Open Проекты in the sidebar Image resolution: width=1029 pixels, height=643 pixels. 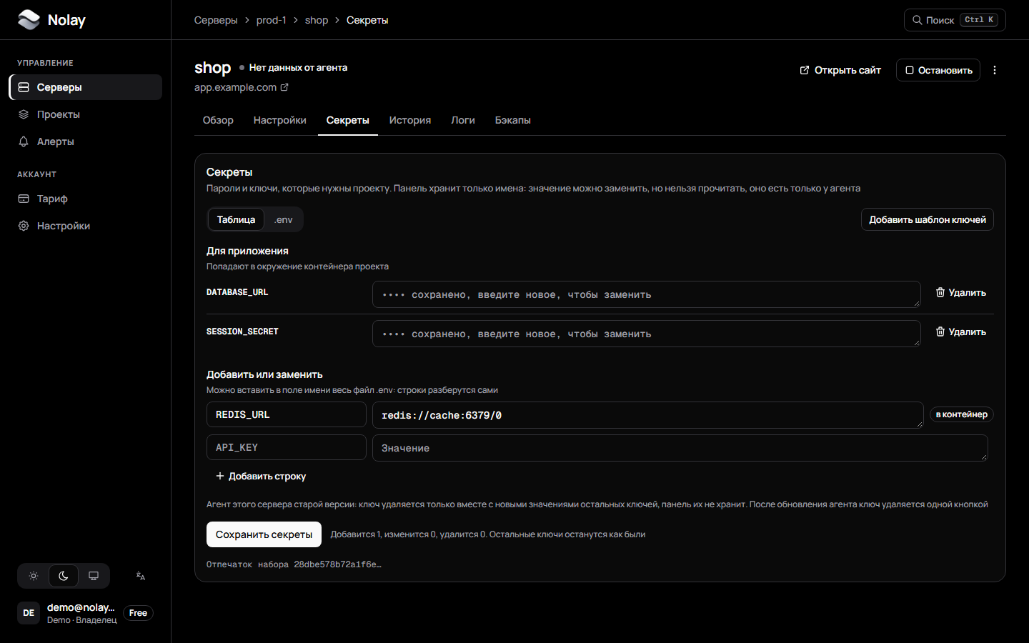point(86,114)
